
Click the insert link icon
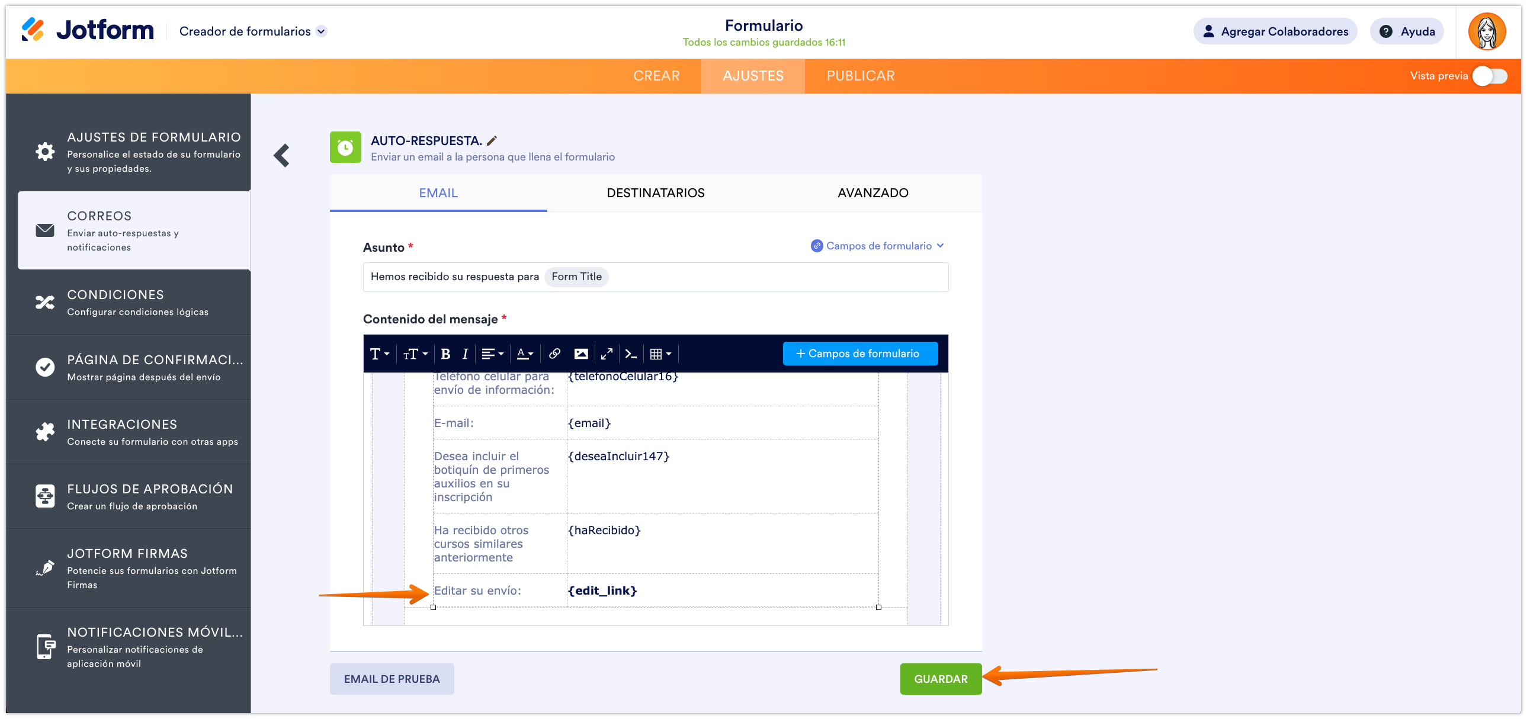[x=554, y=354]
